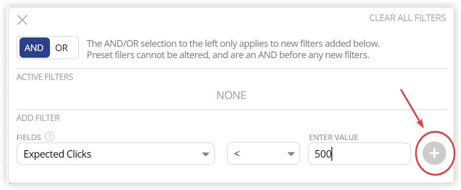Open the Expected Clicks fields dropdown
This screenshot has width=461, height=190.
(x=116, y=154)
